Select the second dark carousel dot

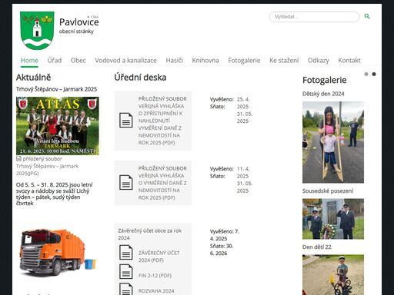click(x=374, y=74)
